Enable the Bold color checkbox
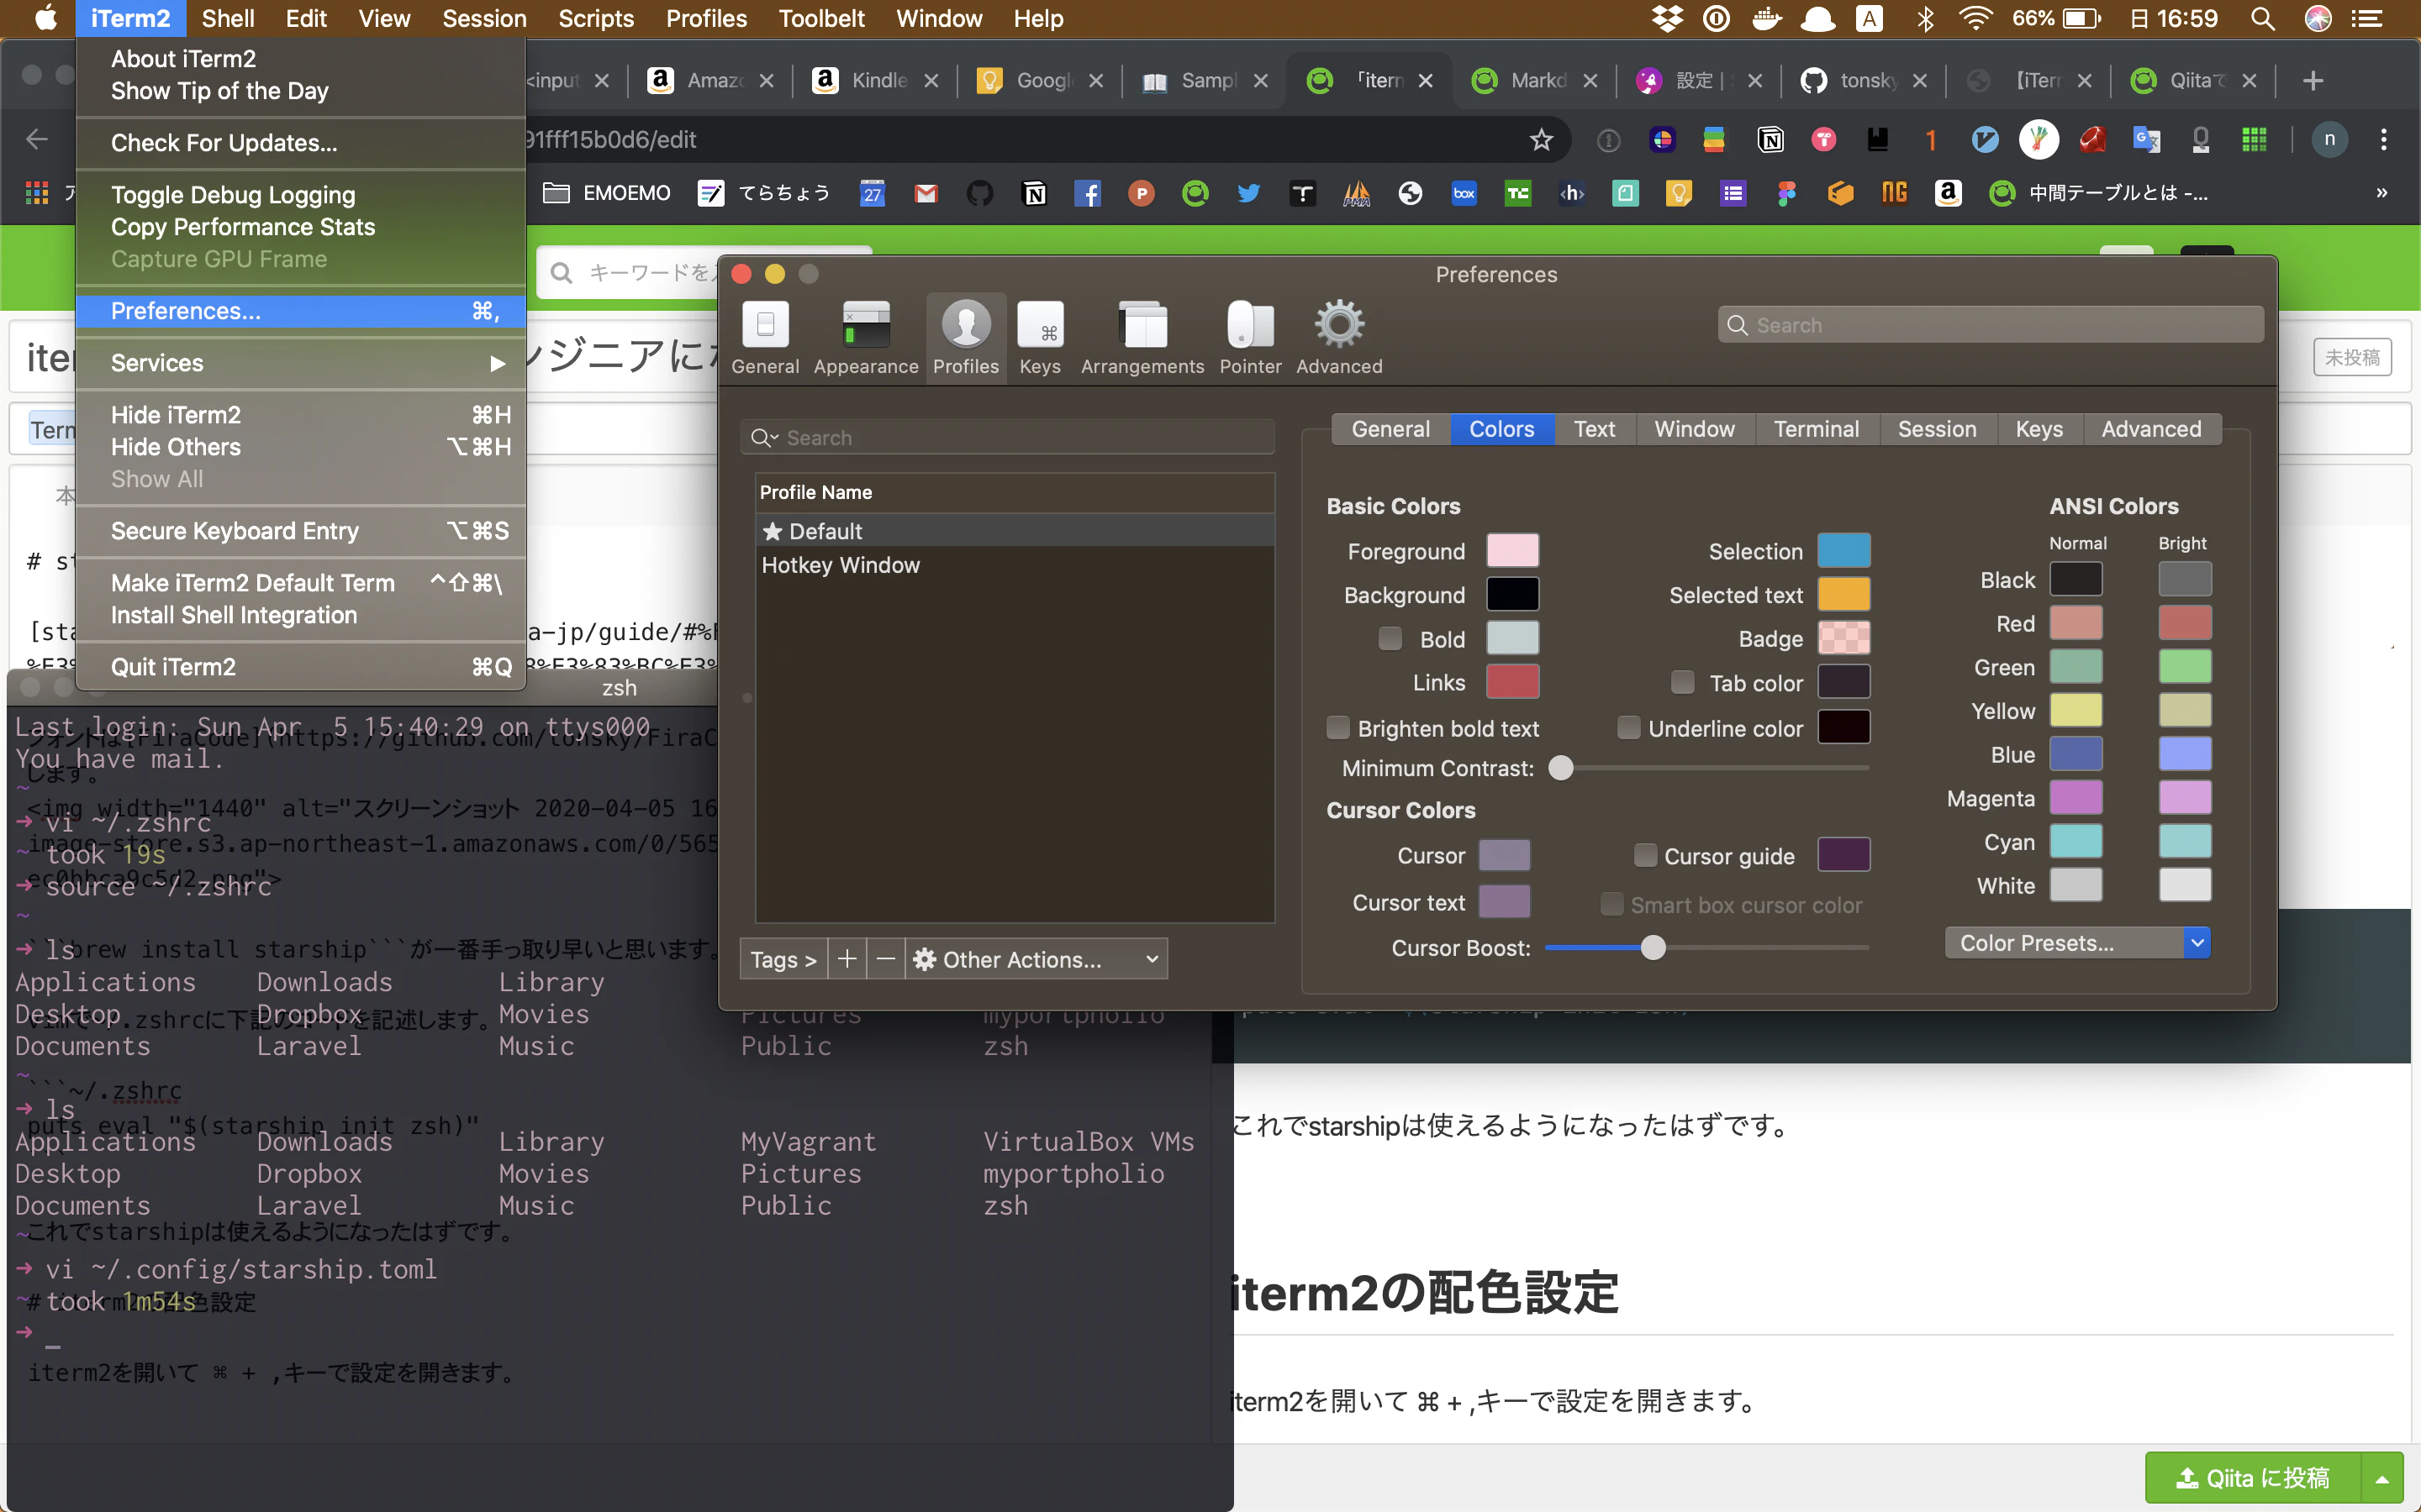Viewport: 2421px width, 1512px height. [1390, 638]
